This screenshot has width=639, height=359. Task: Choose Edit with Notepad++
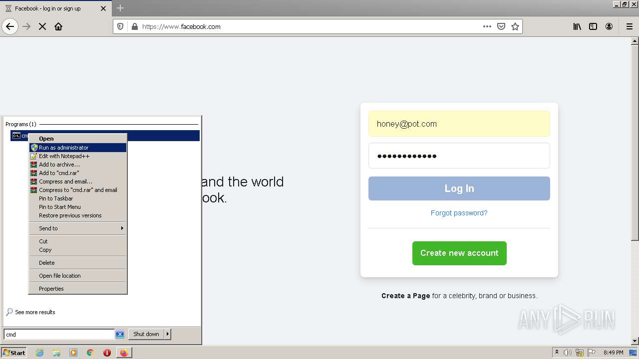[77, 156]
